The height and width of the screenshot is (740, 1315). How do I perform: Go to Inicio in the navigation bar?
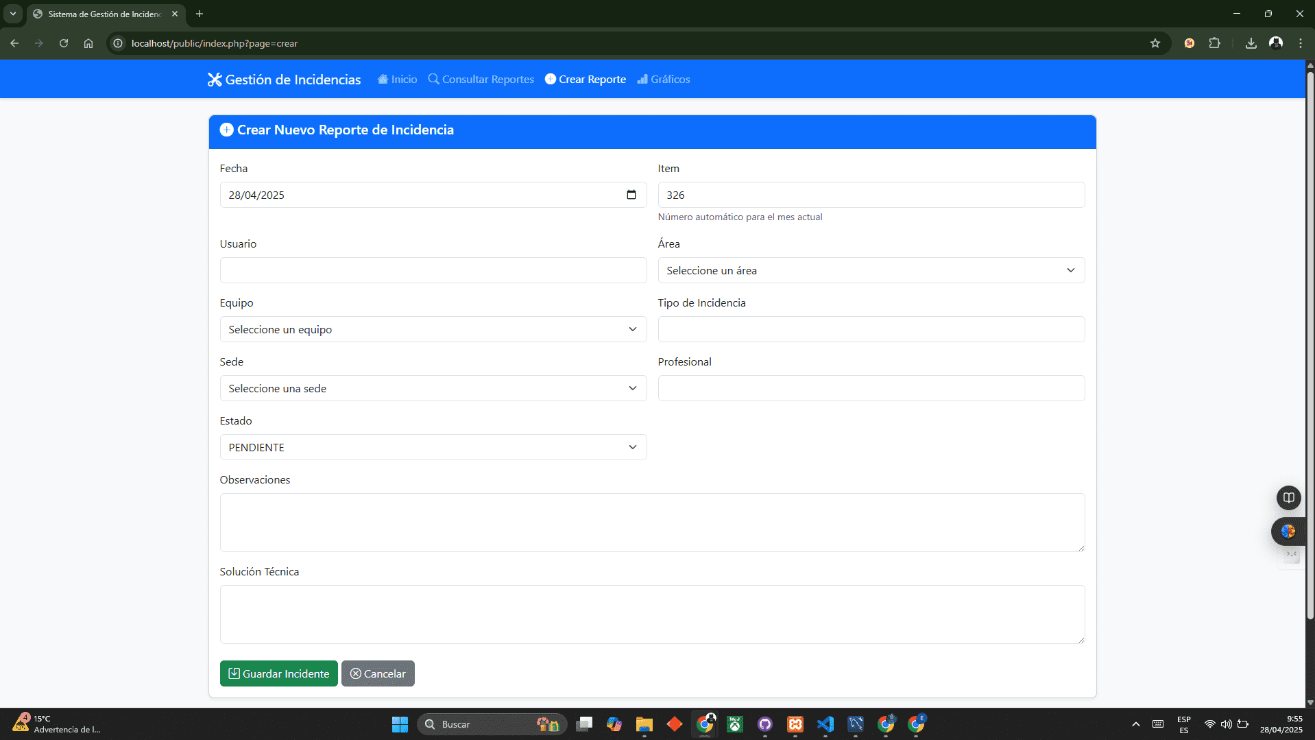click(397, 80)
